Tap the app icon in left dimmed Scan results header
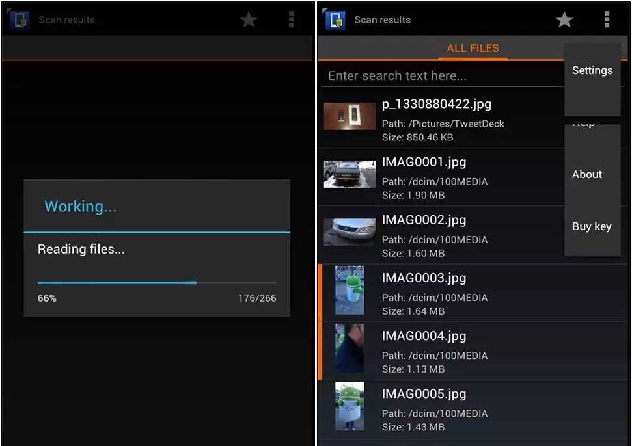The height and width of the screenshot is (446, 632). (x=20, y=20)
